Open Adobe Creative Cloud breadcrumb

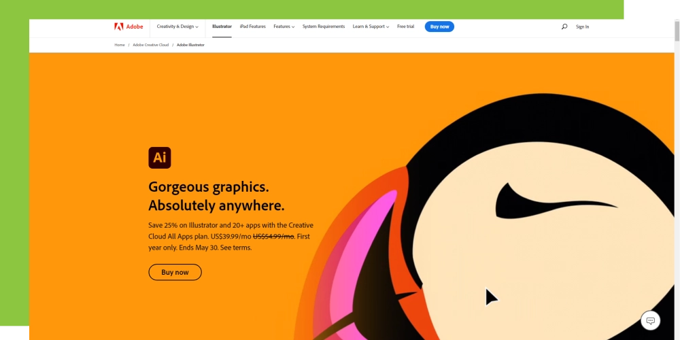point(150,45)
